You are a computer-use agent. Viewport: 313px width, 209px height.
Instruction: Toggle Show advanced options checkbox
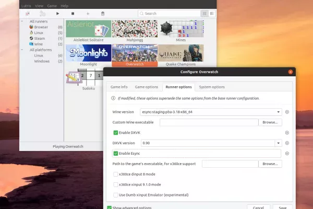tap(110, 207)
